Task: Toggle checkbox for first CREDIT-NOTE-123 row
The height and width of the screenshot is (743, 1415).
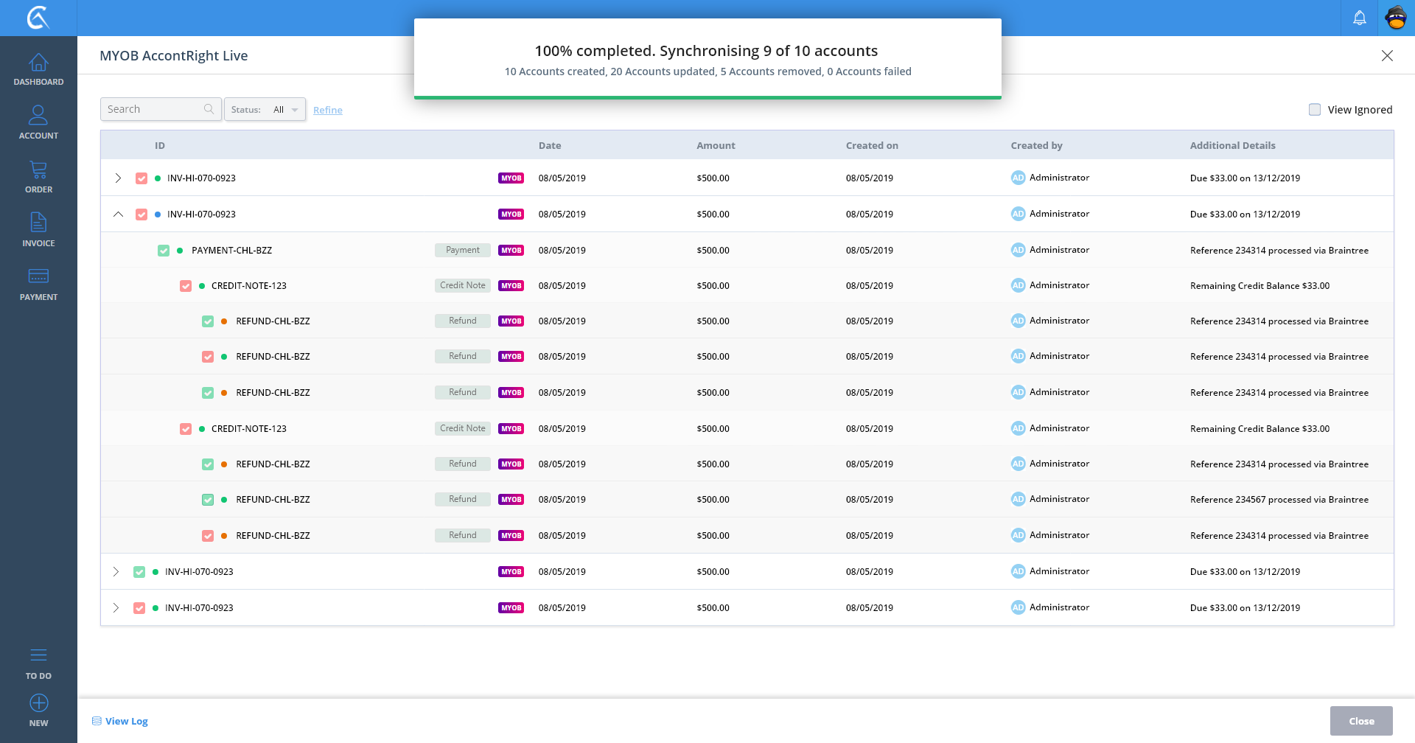Action: tap(186, 286)
